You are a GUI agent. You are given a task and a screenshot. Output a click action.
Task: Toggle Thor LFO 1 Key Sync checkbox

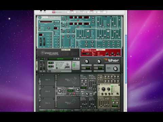pos(81,77)
